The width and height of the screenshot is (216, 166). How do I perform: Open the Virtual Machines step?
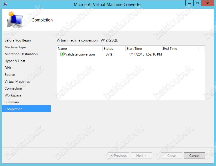[17, 82]
